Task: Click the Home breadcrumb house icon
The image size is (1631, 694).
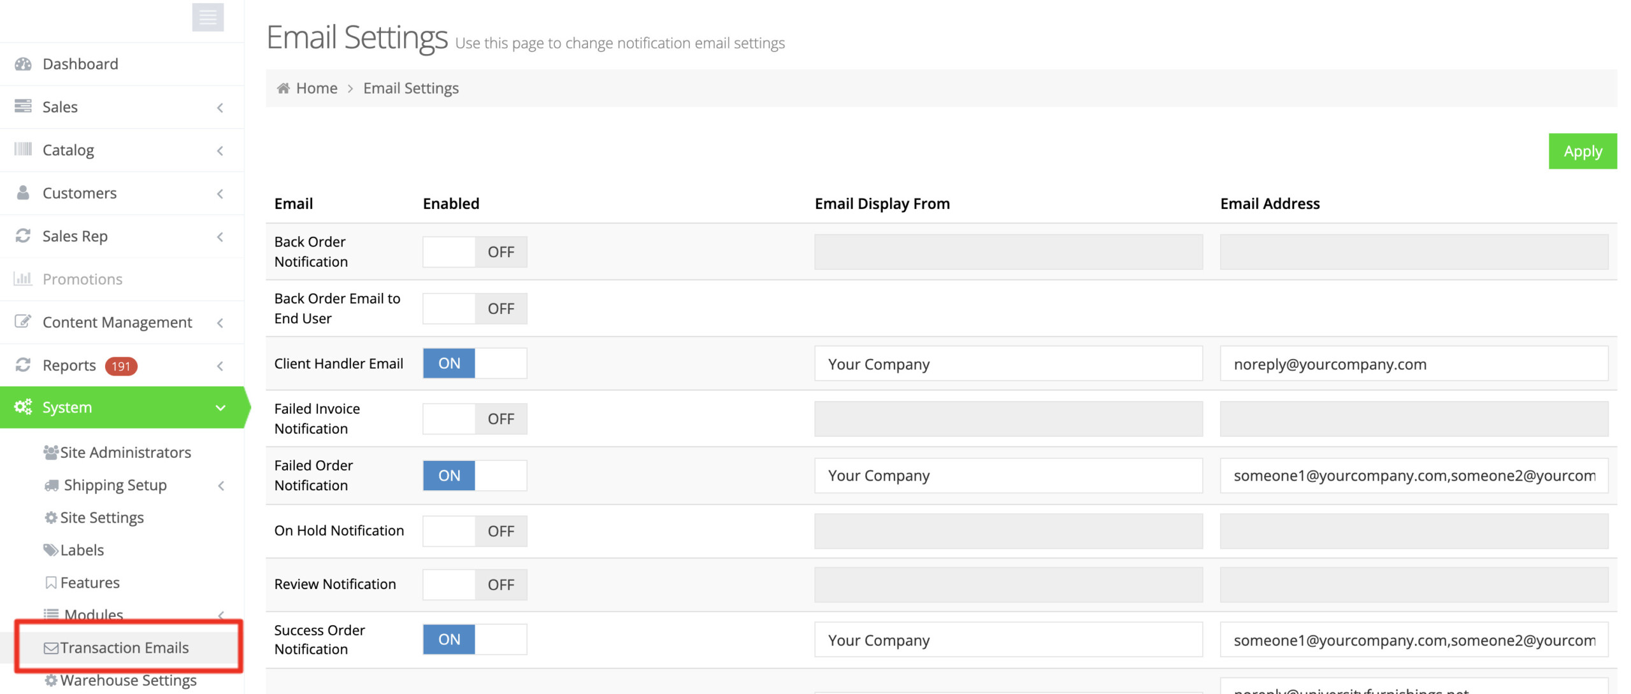Action: tap(284, 88)
